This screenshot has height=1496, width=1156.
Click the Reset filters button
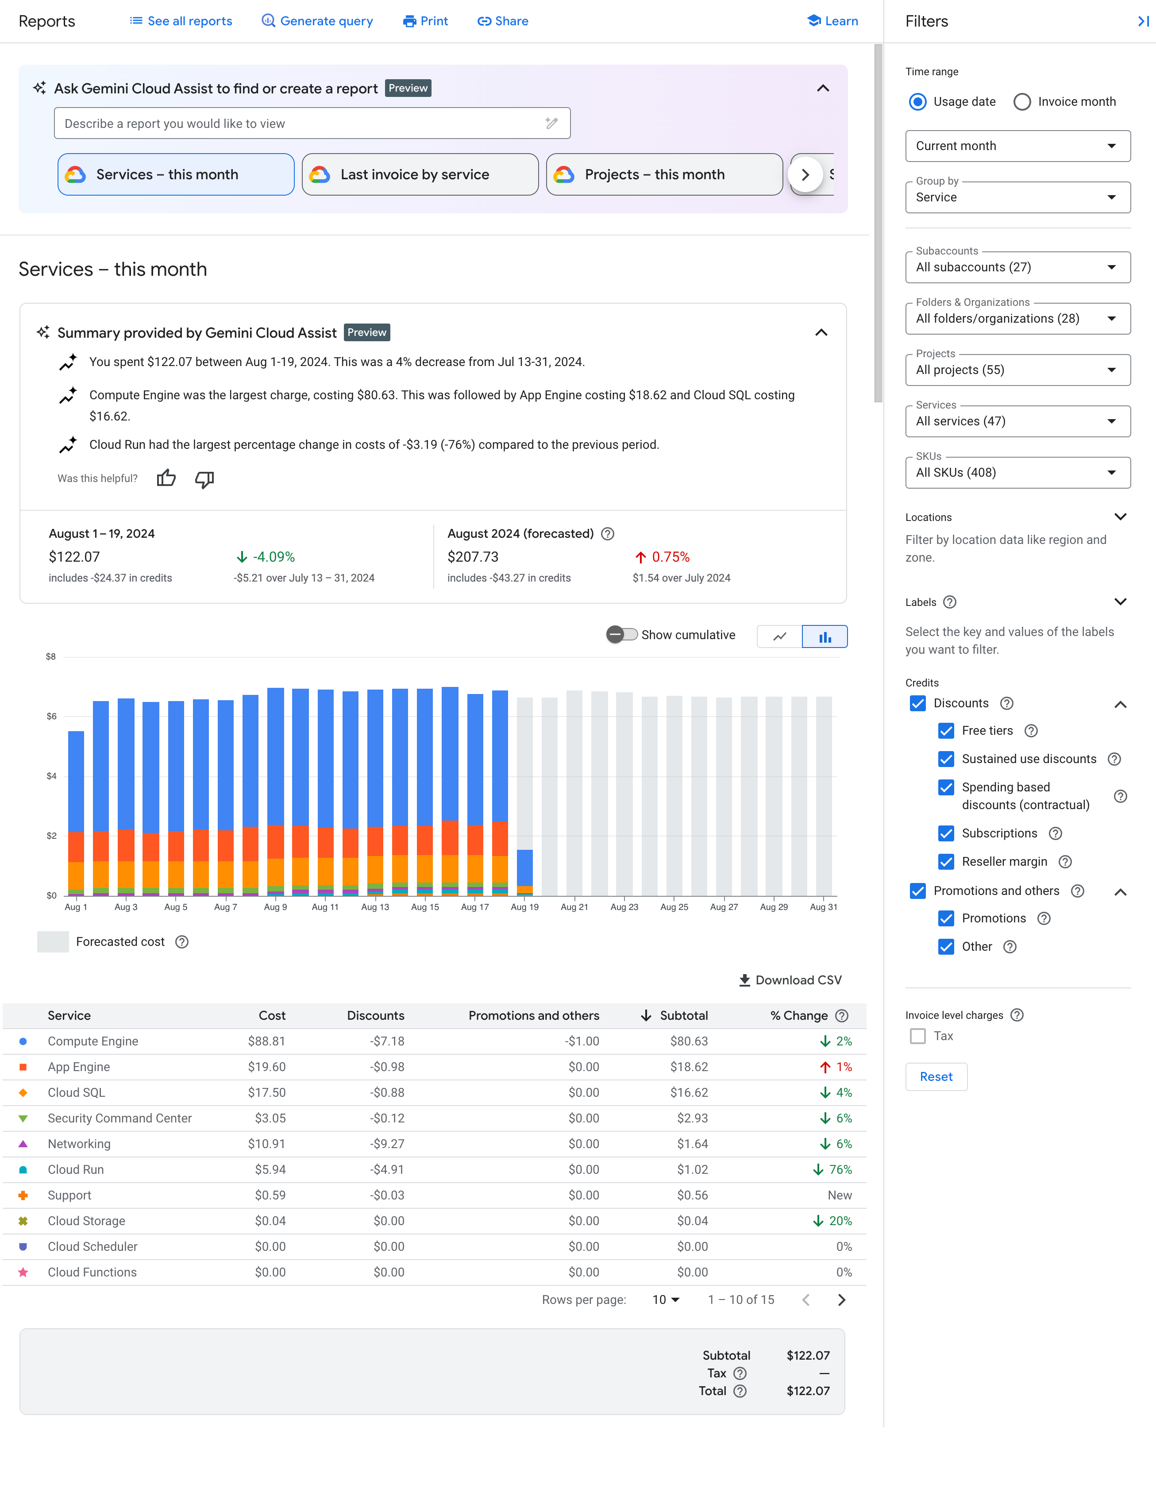point(936,1077)
